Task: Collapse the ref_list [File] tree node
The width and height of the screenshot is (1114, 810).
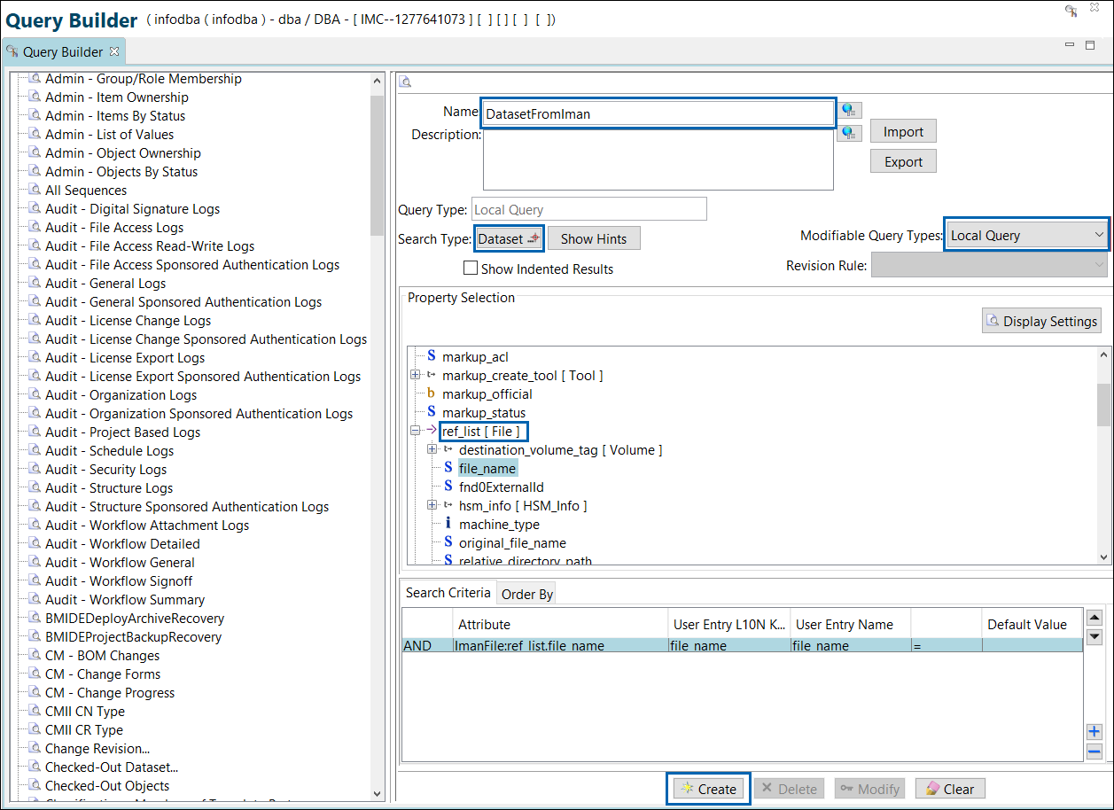Action: [x=416, y=431]
